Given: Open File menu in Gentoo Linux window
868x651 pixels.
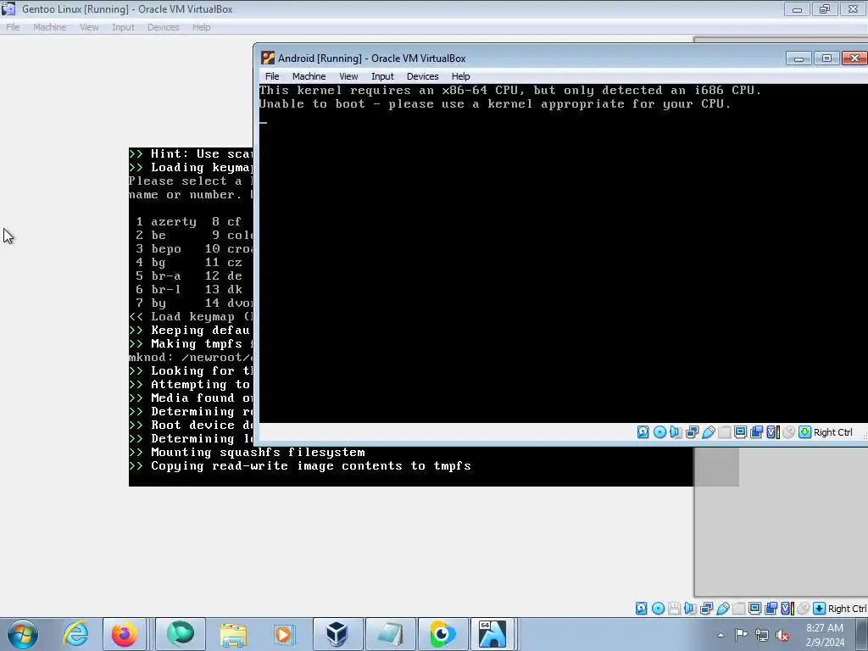Looking at the screenshot, I should click(13, 27).
